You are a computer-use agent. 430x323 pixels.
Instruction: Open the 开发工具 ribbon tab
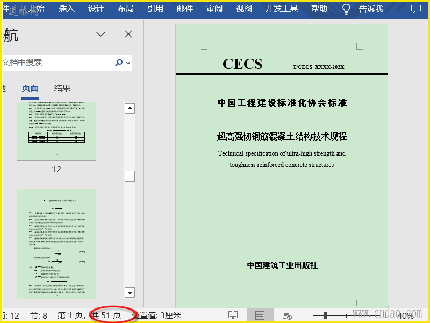[281, 9]
